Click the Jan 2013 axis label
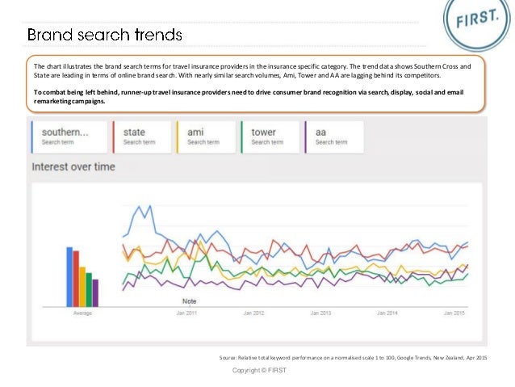 [x=320, y=313]
